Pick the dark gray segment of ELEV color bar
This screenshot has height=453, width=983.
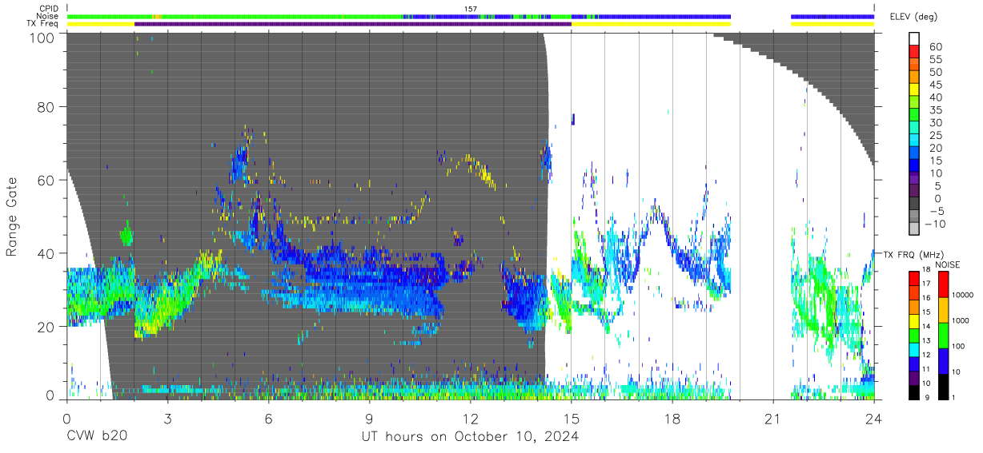pos(914,201)
